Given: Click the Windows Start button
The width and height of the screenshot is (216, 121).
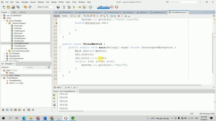Looking at the screenshot, I should click(3, 118).
